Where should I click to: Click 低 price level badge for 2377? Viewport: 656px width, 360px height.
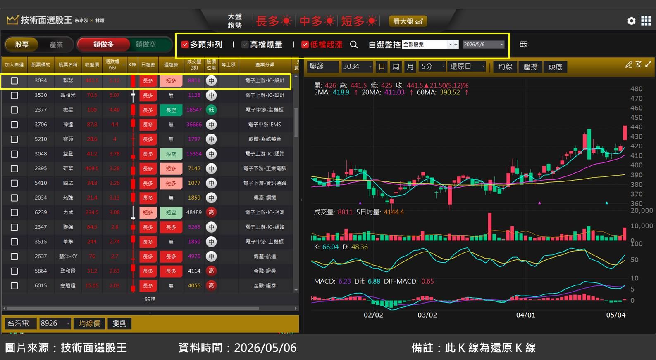(211, 110)
